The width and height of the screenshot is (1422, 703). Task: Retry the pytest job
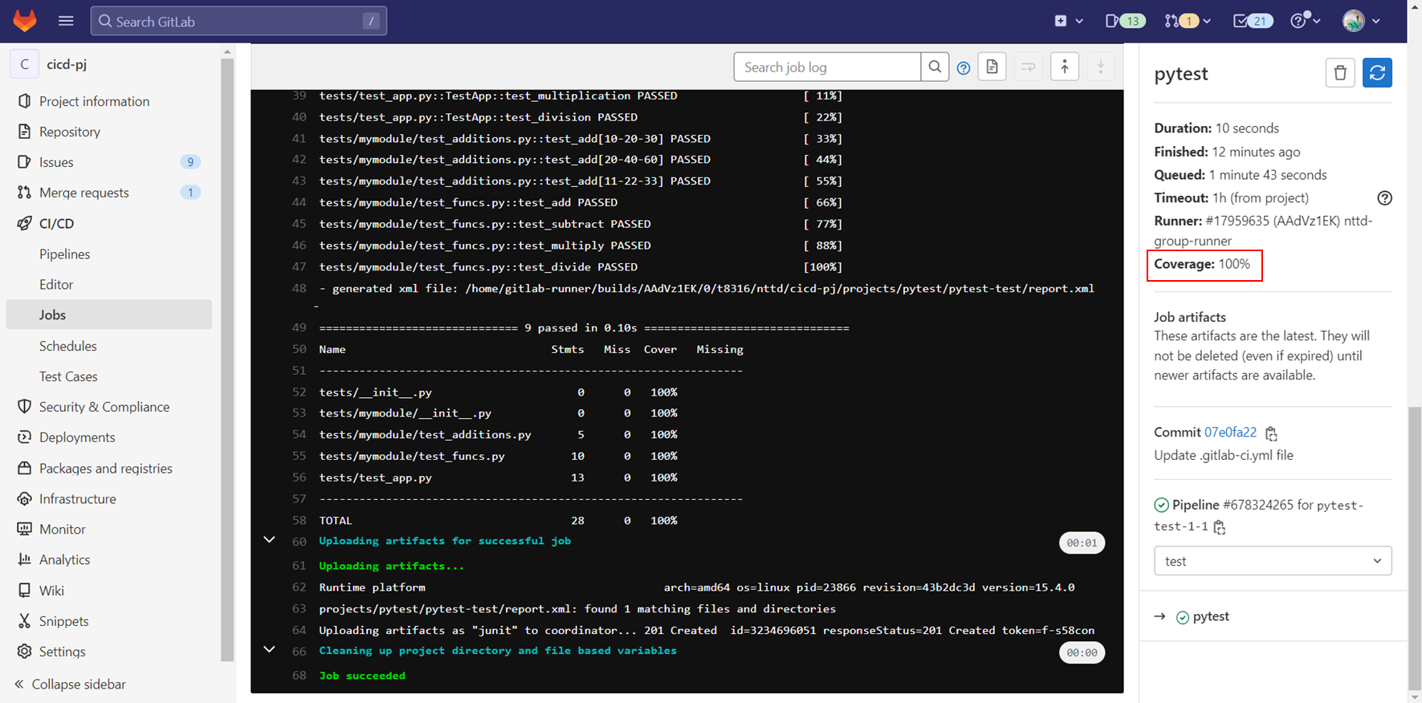(x=1377, y=73)
